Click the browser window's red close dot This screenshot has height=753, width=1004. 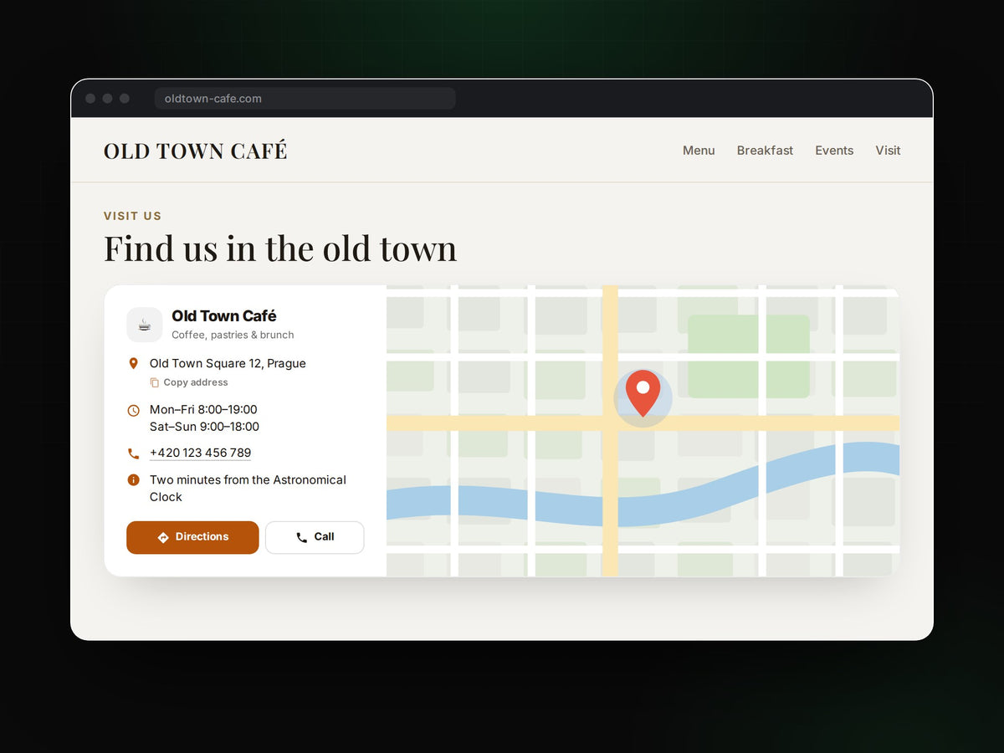(x=90, y=99)
